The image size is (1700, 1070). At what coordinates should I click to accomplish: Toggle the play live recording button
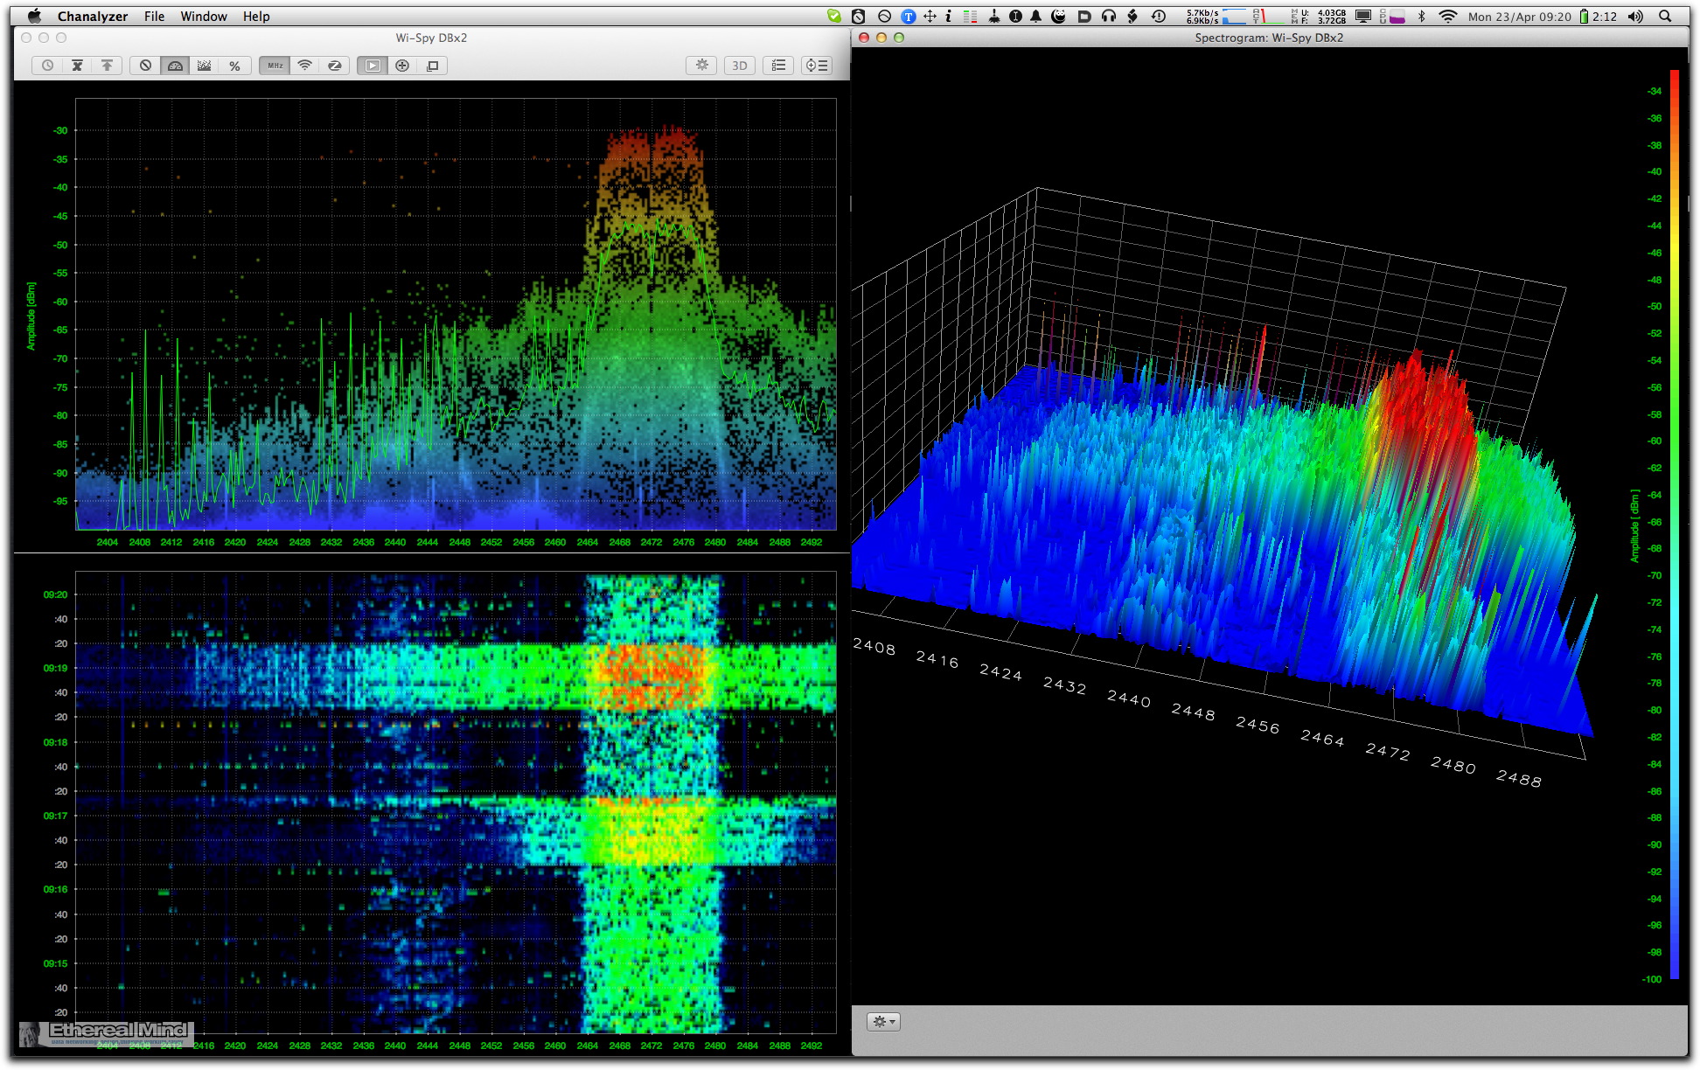[373, 66]
